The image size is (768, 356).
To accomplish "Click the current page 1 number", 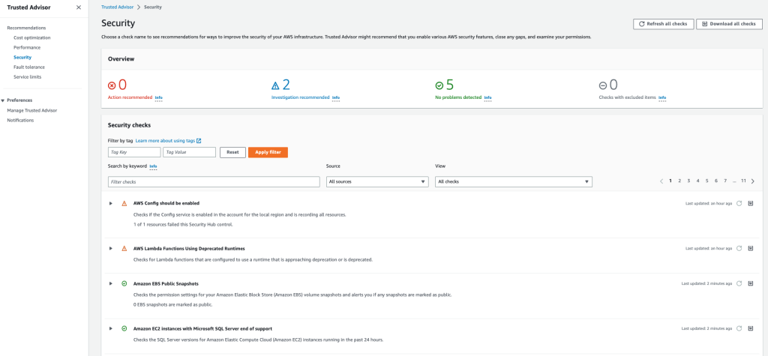I will 670,181.
